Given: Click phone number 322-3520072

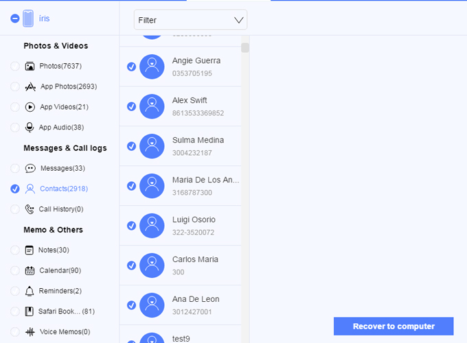Looking at the screenshot, I should coord(193,233).
